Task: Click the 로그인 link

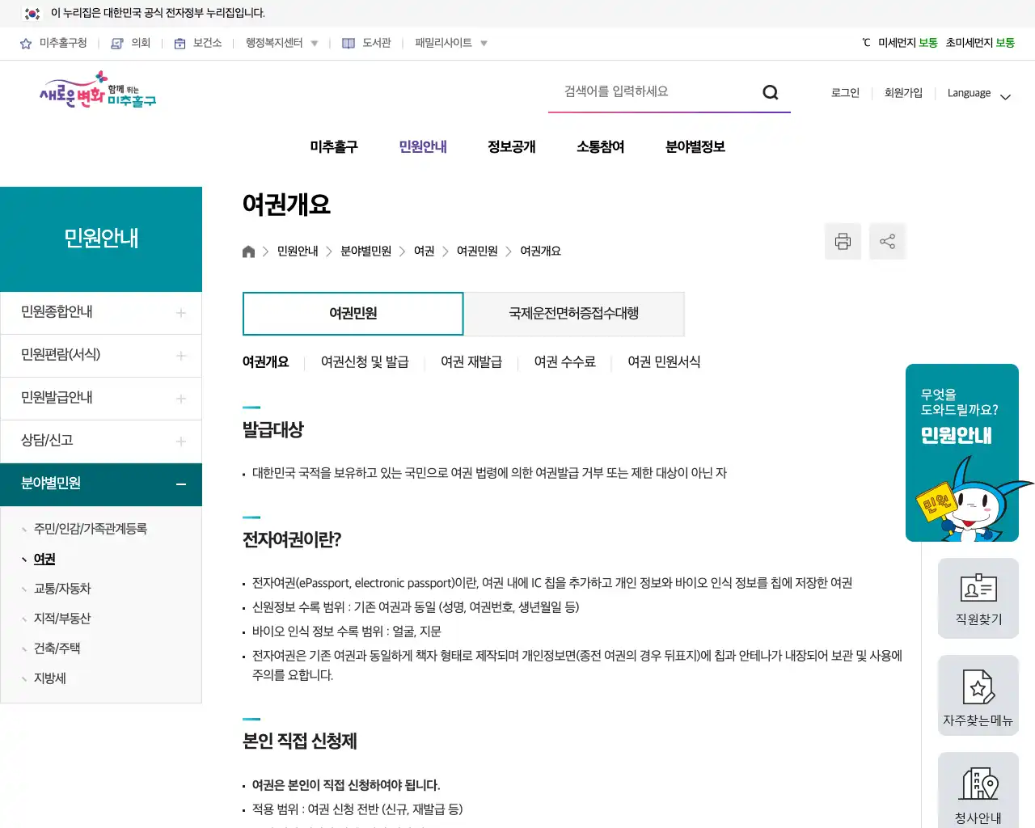Action: [x=844, y=93]
